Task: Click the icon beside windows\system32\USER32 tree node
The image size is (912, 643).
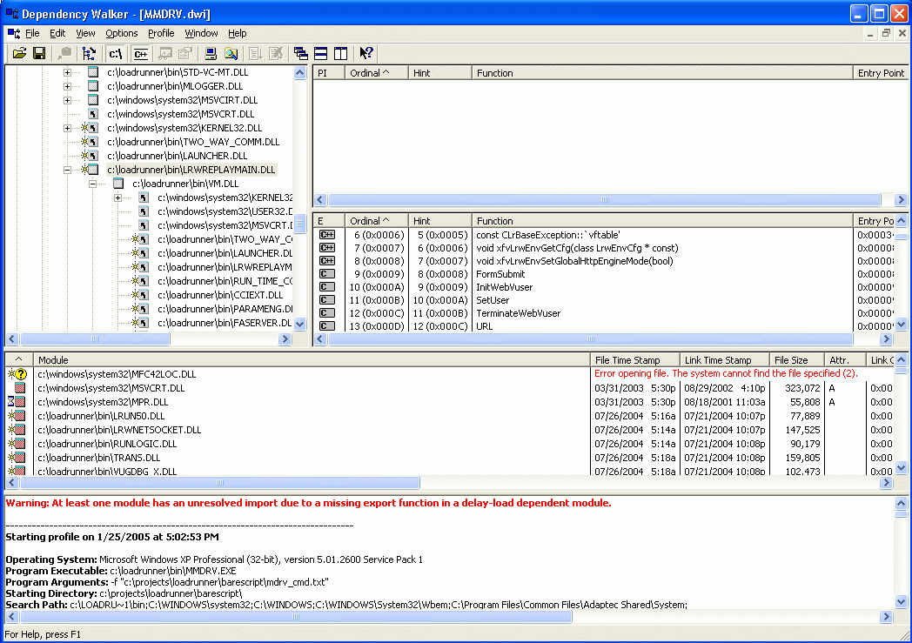Action: pyautogui.click(x=144, y=211)
